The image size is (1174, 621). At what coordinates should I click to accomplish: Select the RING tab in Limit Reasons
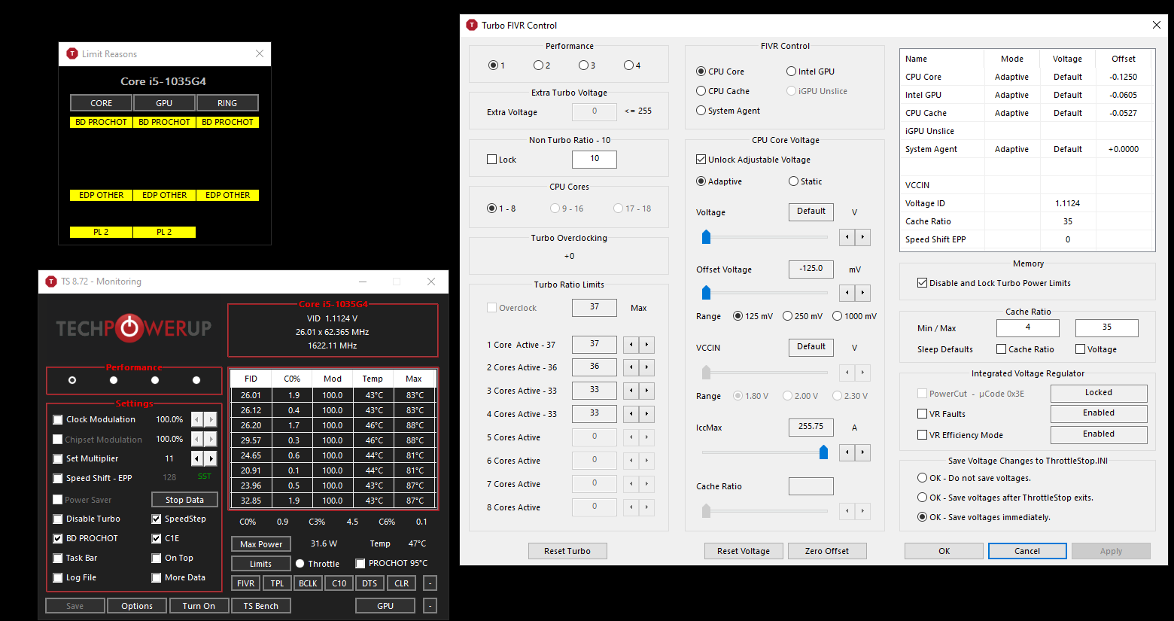(x=227, y=103)
